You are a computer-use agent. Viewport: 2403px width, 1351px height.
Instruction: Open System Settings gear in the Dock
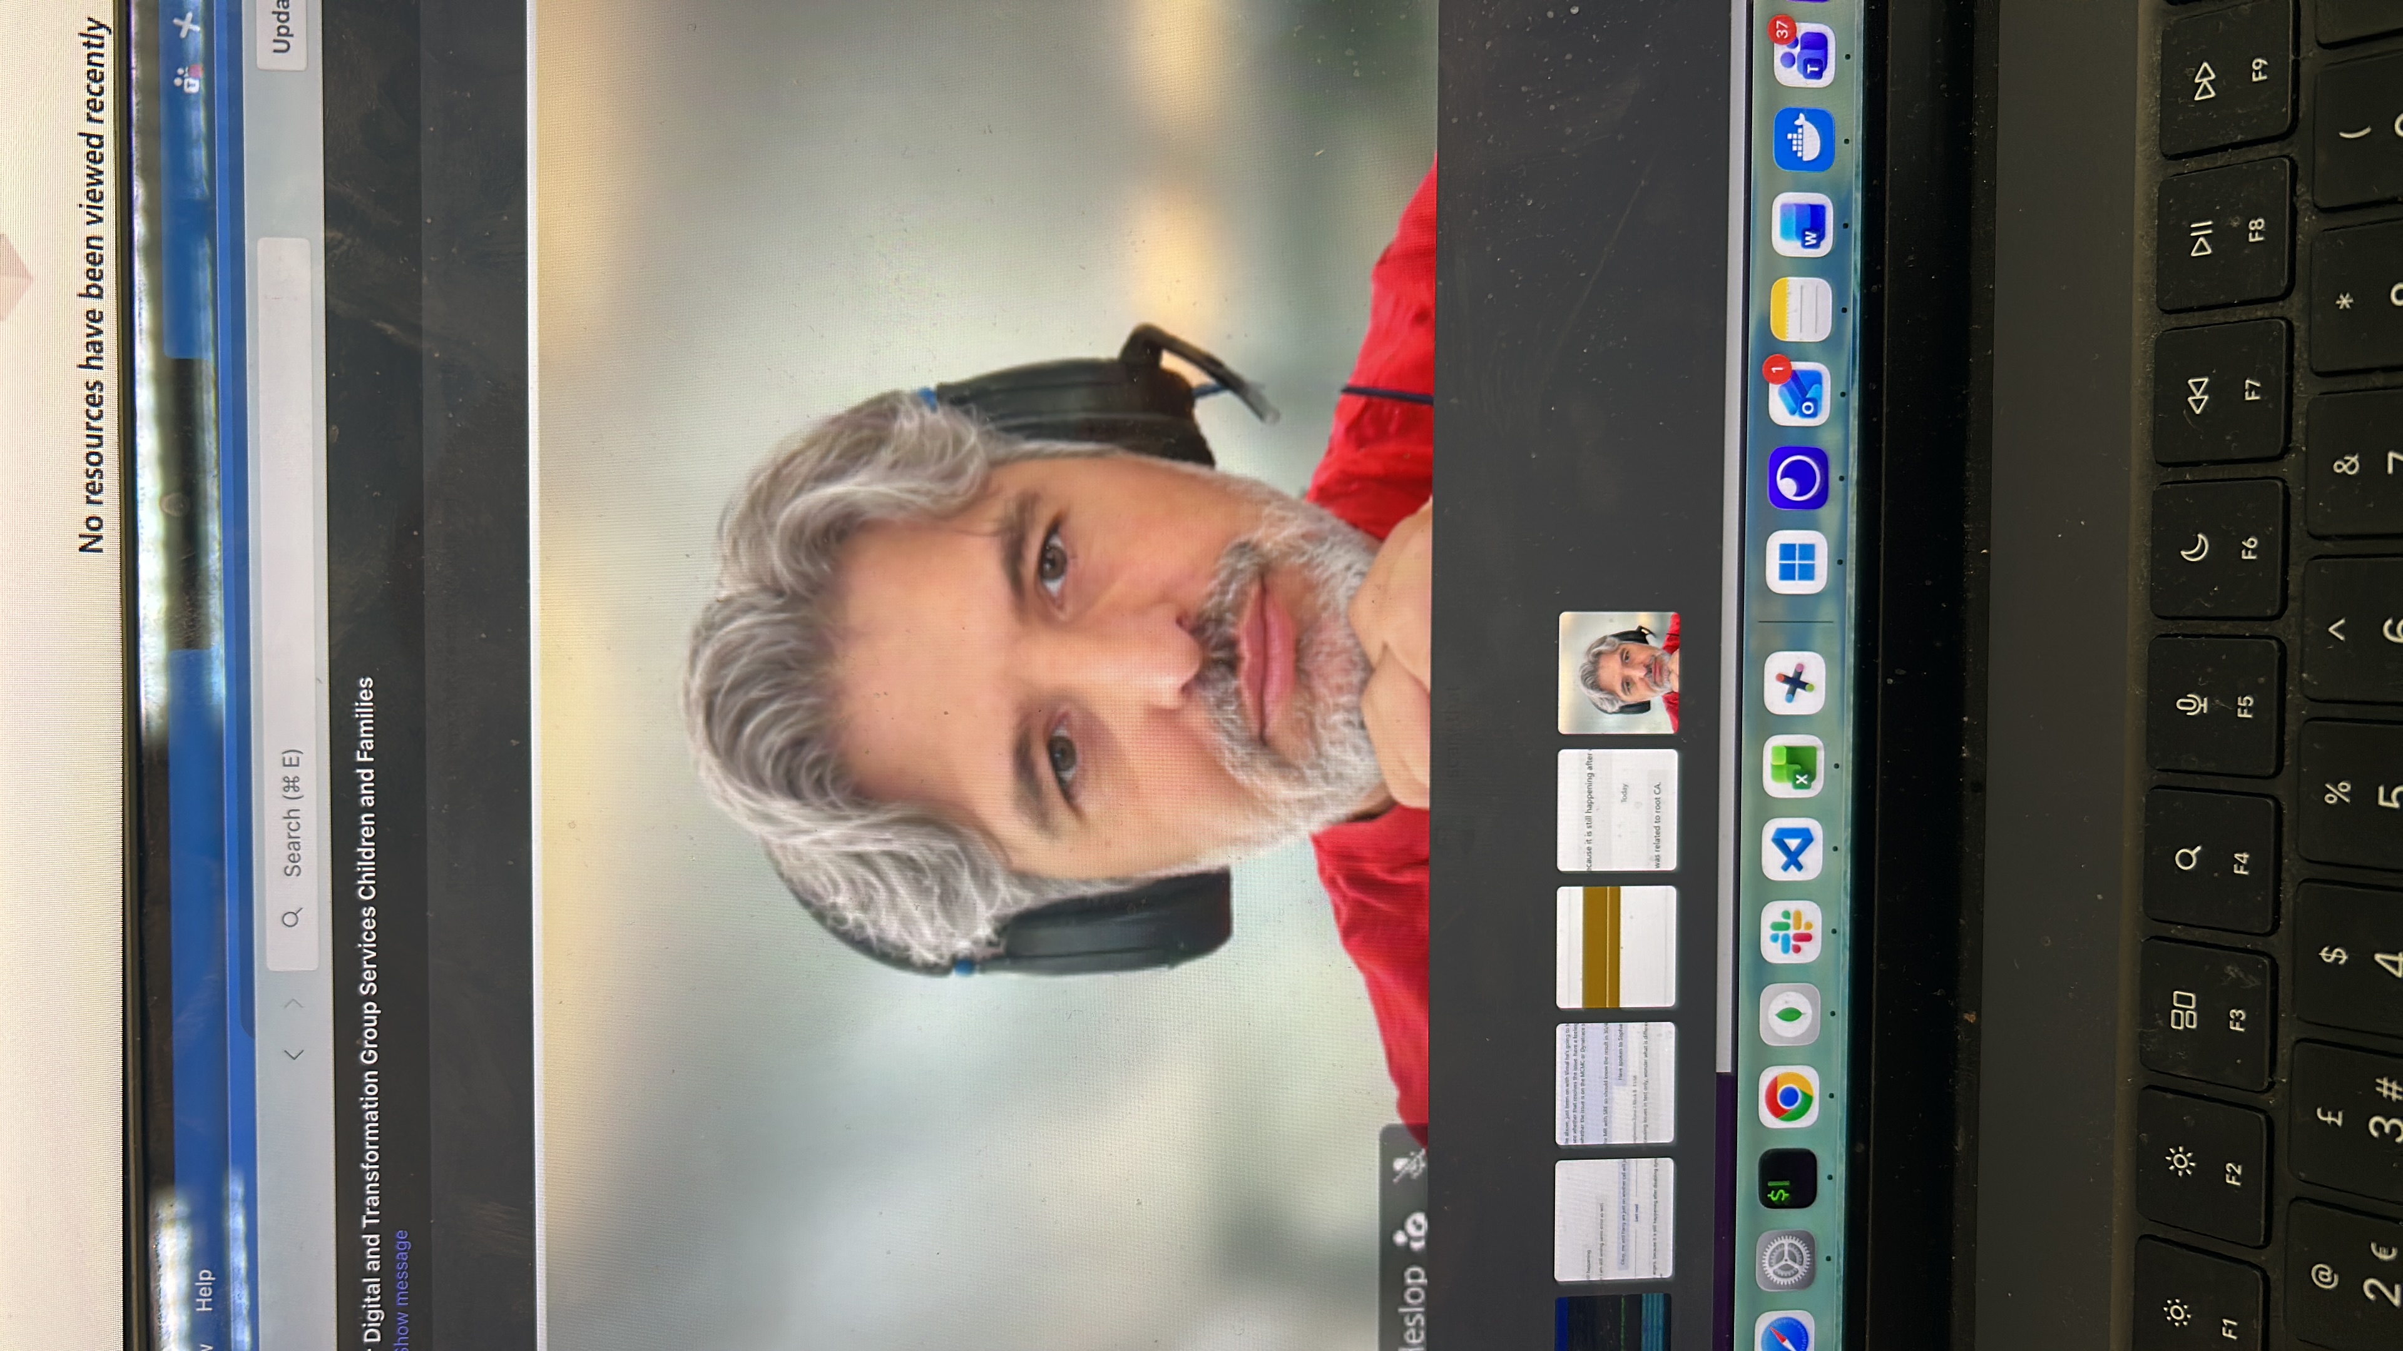(1785, 1260)
